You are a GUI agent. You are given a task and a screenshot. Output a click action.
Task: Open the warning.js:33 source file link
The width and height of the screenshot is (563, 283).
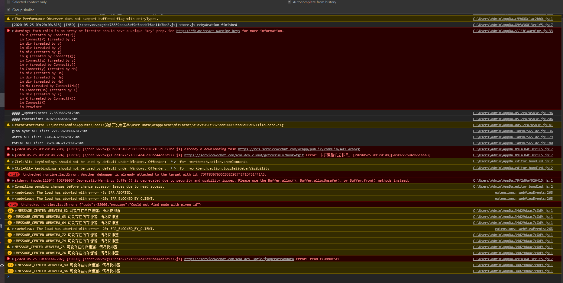[513, 31]
